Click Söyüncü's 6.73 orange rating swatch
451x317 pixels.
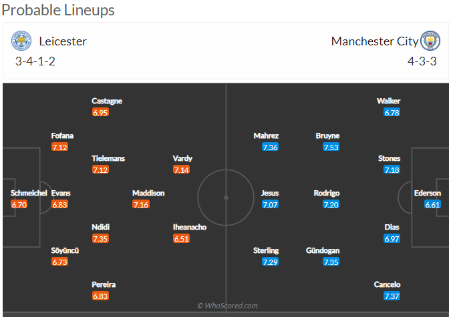click(60, 262)
